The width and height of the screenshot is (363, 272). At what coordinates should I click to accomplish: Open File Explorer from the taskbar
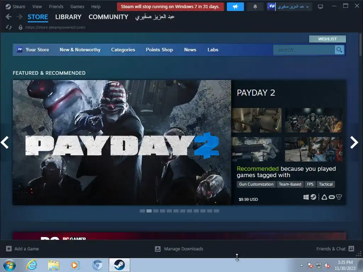click(x=54, y=265)
